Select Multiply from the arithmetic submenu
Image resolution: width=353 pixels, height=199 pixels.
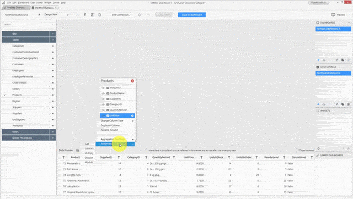pos(89,153)
